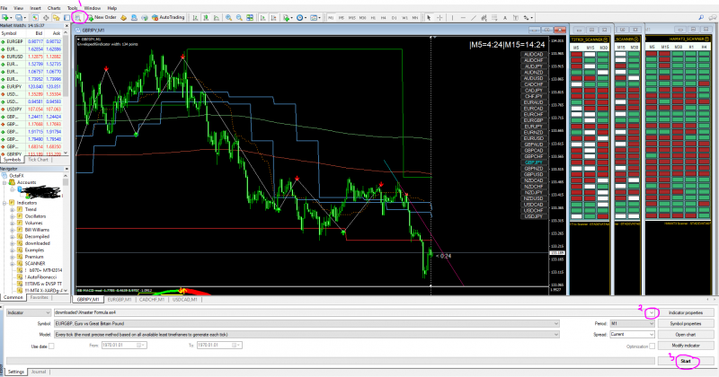Switch to the EURGBP,M1 chart tab
This screenshot has height=377, width=719.
pyautogui.click(x=120, y=300)
